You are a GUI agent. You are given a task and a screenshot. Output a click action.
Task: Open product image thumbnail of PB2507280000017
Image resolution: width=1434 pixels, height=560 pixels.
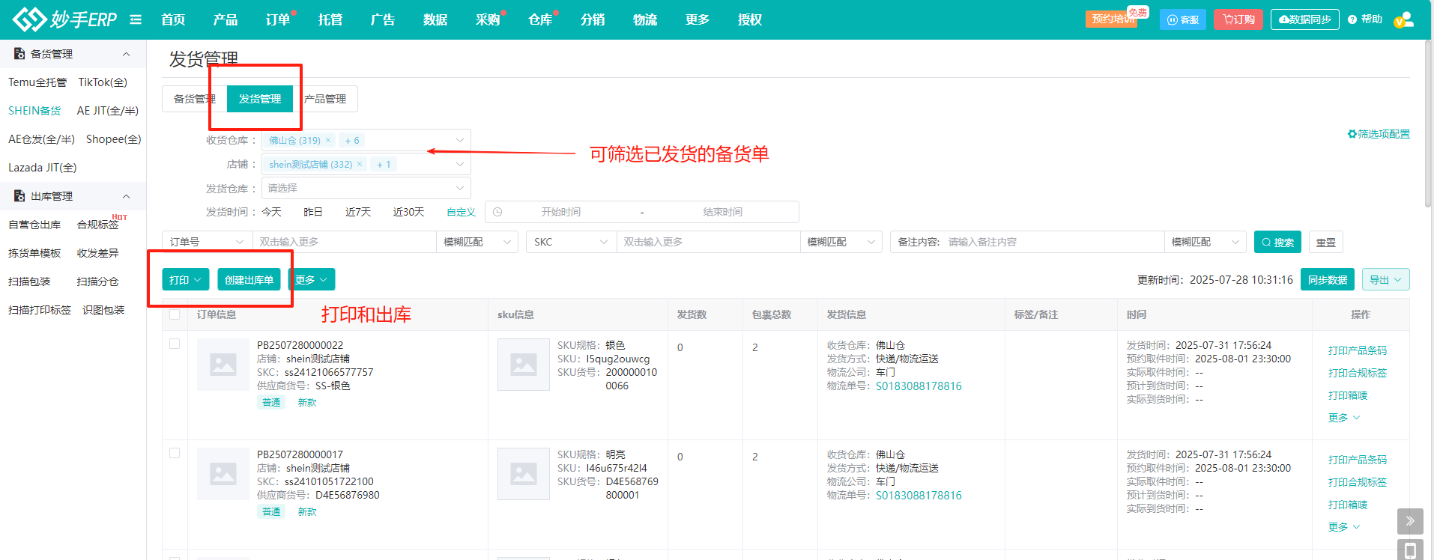coord(223,474)
